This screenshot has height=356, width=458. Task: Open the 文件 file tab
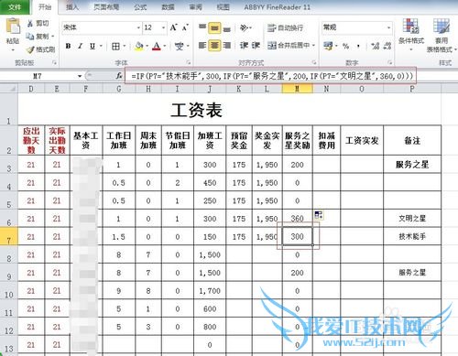15,6
